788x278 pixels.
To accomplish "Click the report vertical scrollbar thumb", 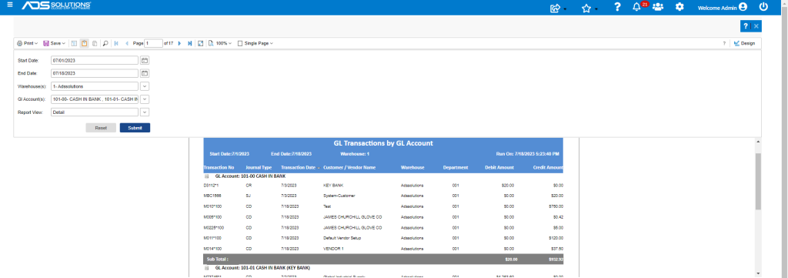I will (x=758, y=181).
